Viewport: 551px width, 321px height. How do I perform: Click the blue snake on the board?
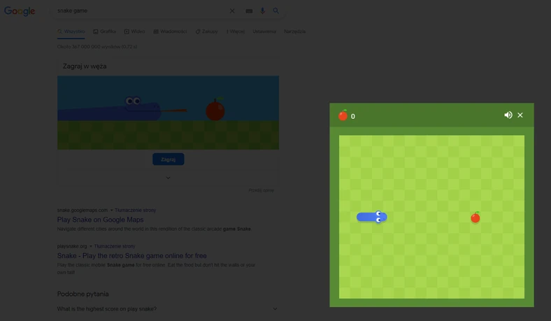(372, 217)
